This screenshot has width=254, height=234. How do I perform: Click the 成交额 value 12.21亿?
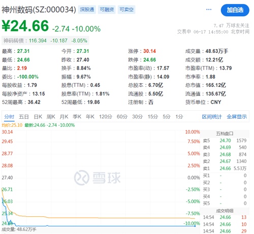tap(214, 60)
